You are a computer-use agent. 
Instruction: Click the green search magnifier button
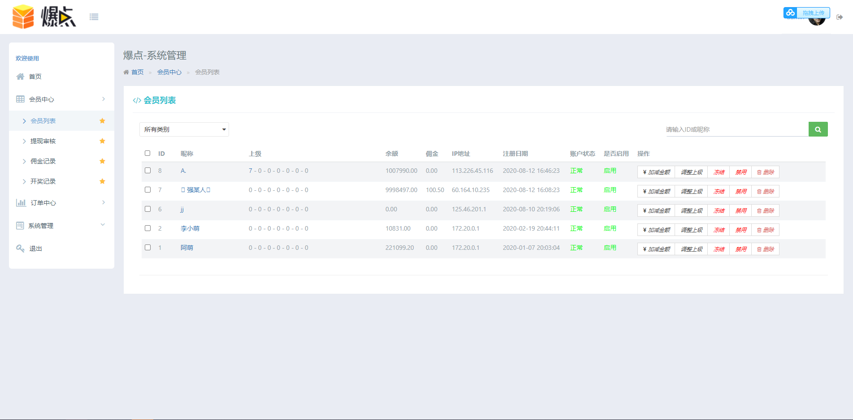[818, 129]
